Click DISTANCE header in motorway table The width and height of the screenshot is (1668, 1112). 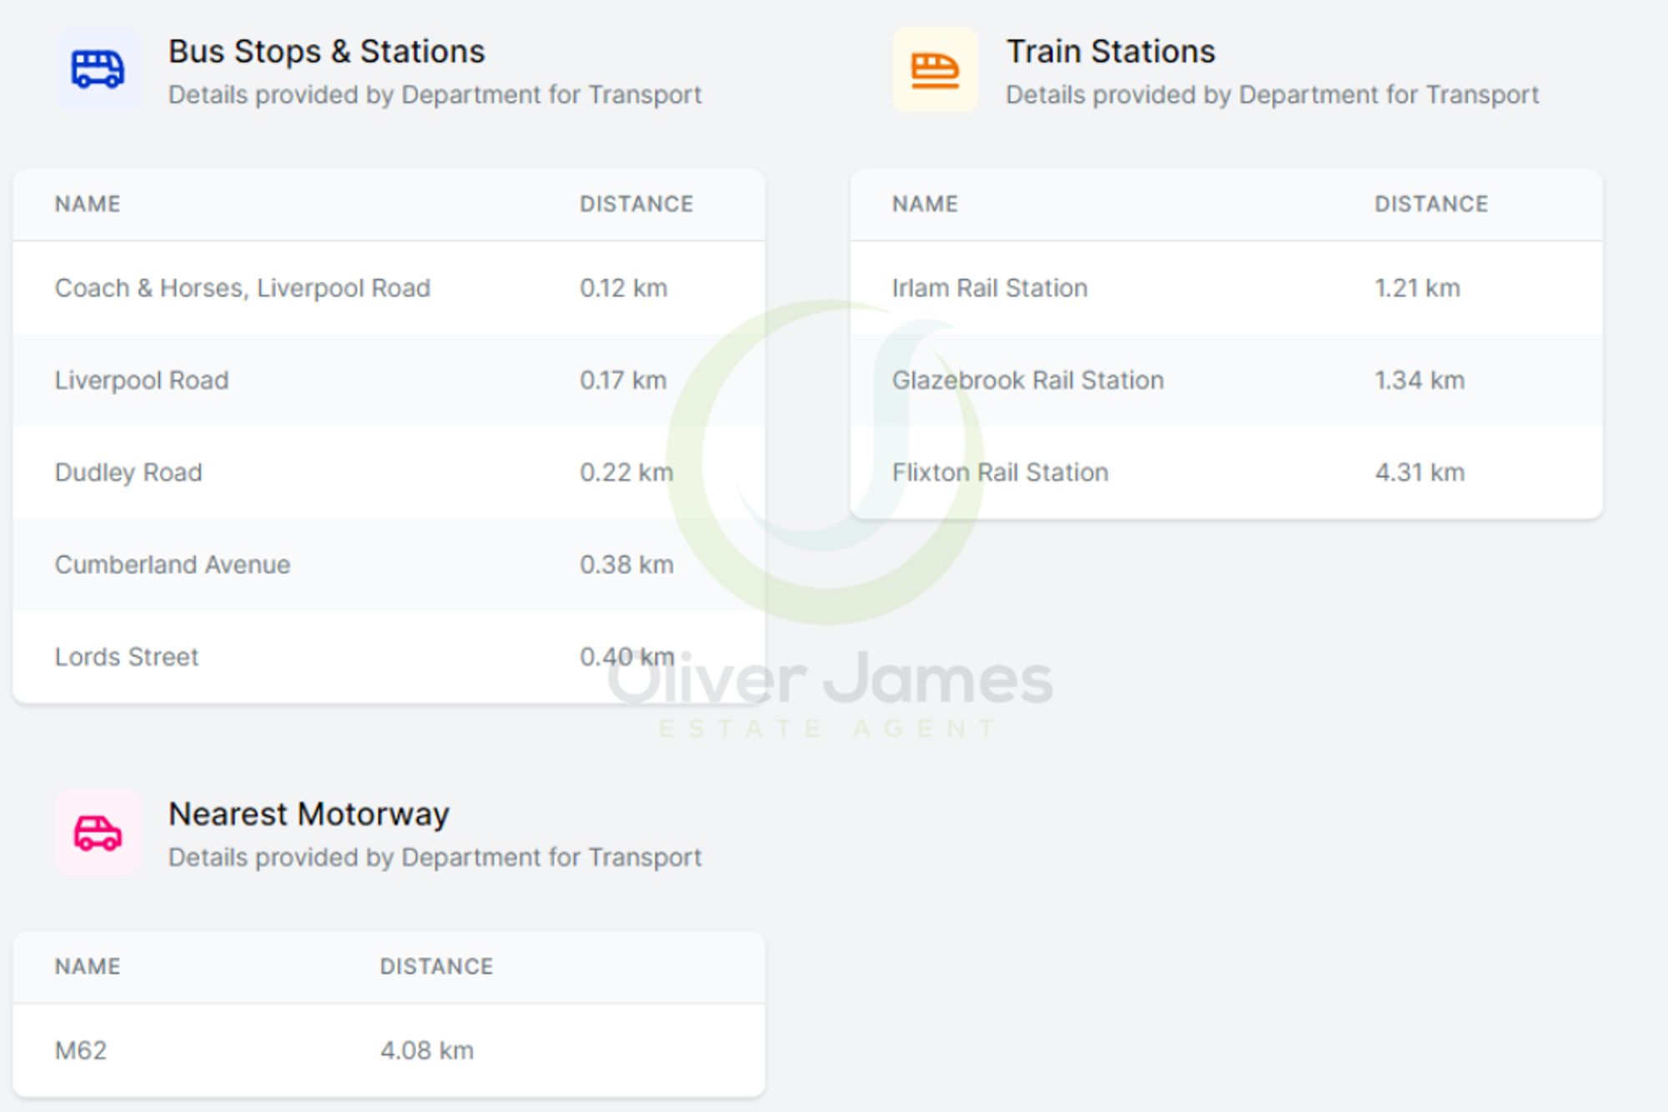(x=436, y=967)
